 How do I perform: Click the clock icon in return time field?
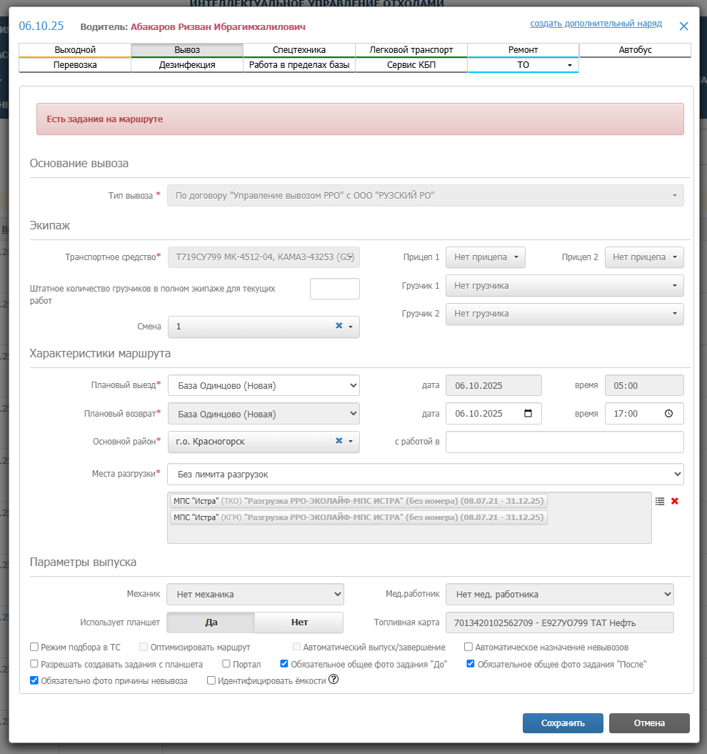[x=668, y=414]
